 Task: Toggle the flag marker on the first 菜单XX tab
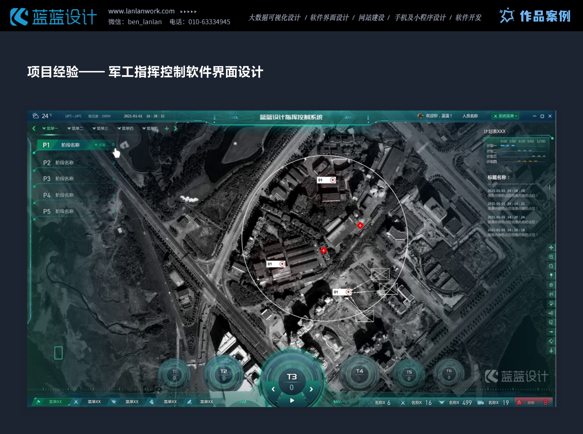pyautogui.click(x=38, y=402)
